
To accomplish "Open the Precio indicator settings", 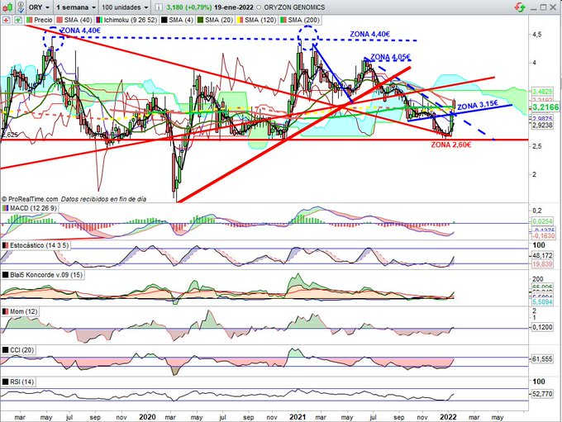I will [40, 20].
